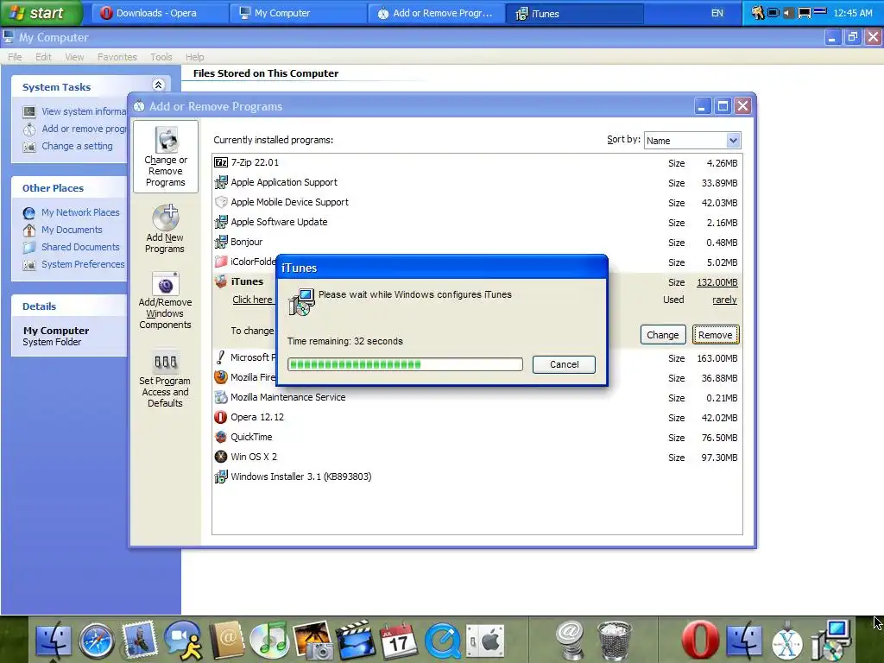Click the Remove button for iTunes

[x=716, y=335]
